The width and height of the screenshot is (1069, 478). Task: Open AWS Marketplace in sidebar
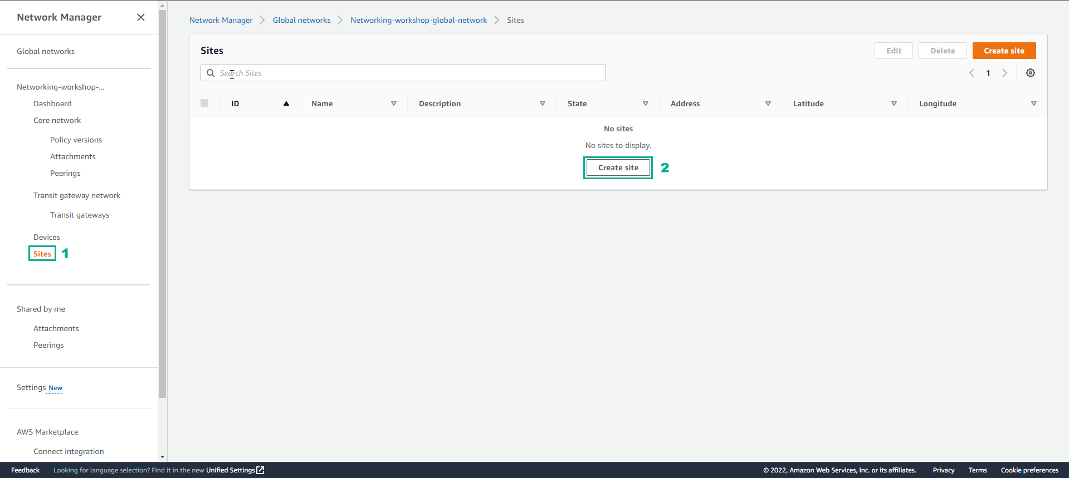(47, 432)
